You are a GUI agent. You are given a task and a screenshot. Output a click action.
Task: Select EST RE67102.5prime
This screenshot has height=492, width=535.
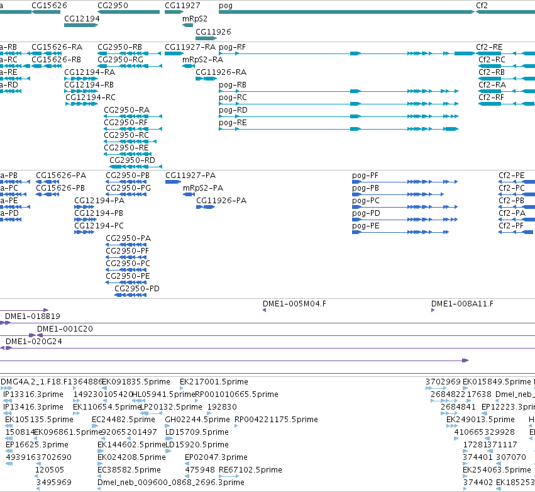[x=229, y=476]
